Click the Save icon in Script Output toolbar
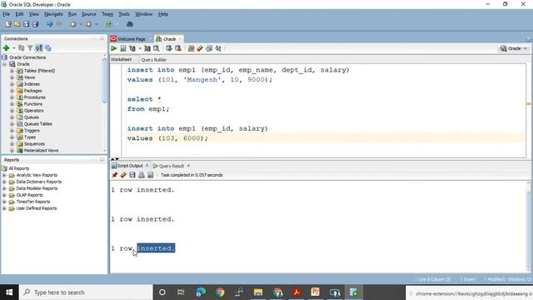 (132, 175)
